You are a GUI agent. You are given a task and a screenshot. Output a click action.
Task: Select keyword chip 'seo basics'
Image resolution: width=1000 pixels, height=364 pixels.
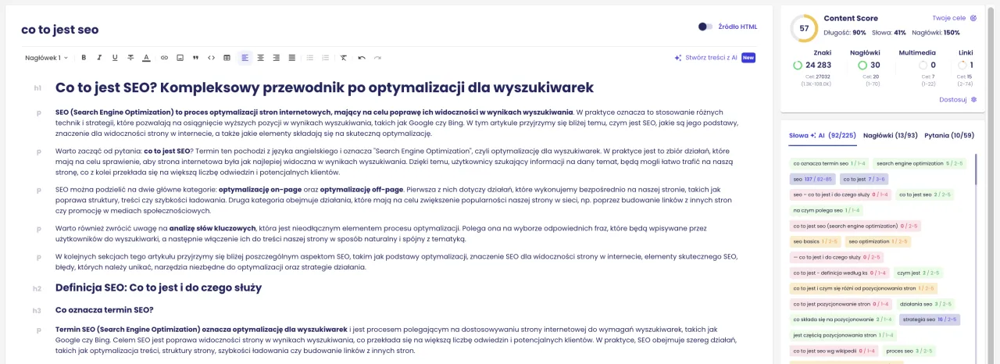(x=816, y=241)
